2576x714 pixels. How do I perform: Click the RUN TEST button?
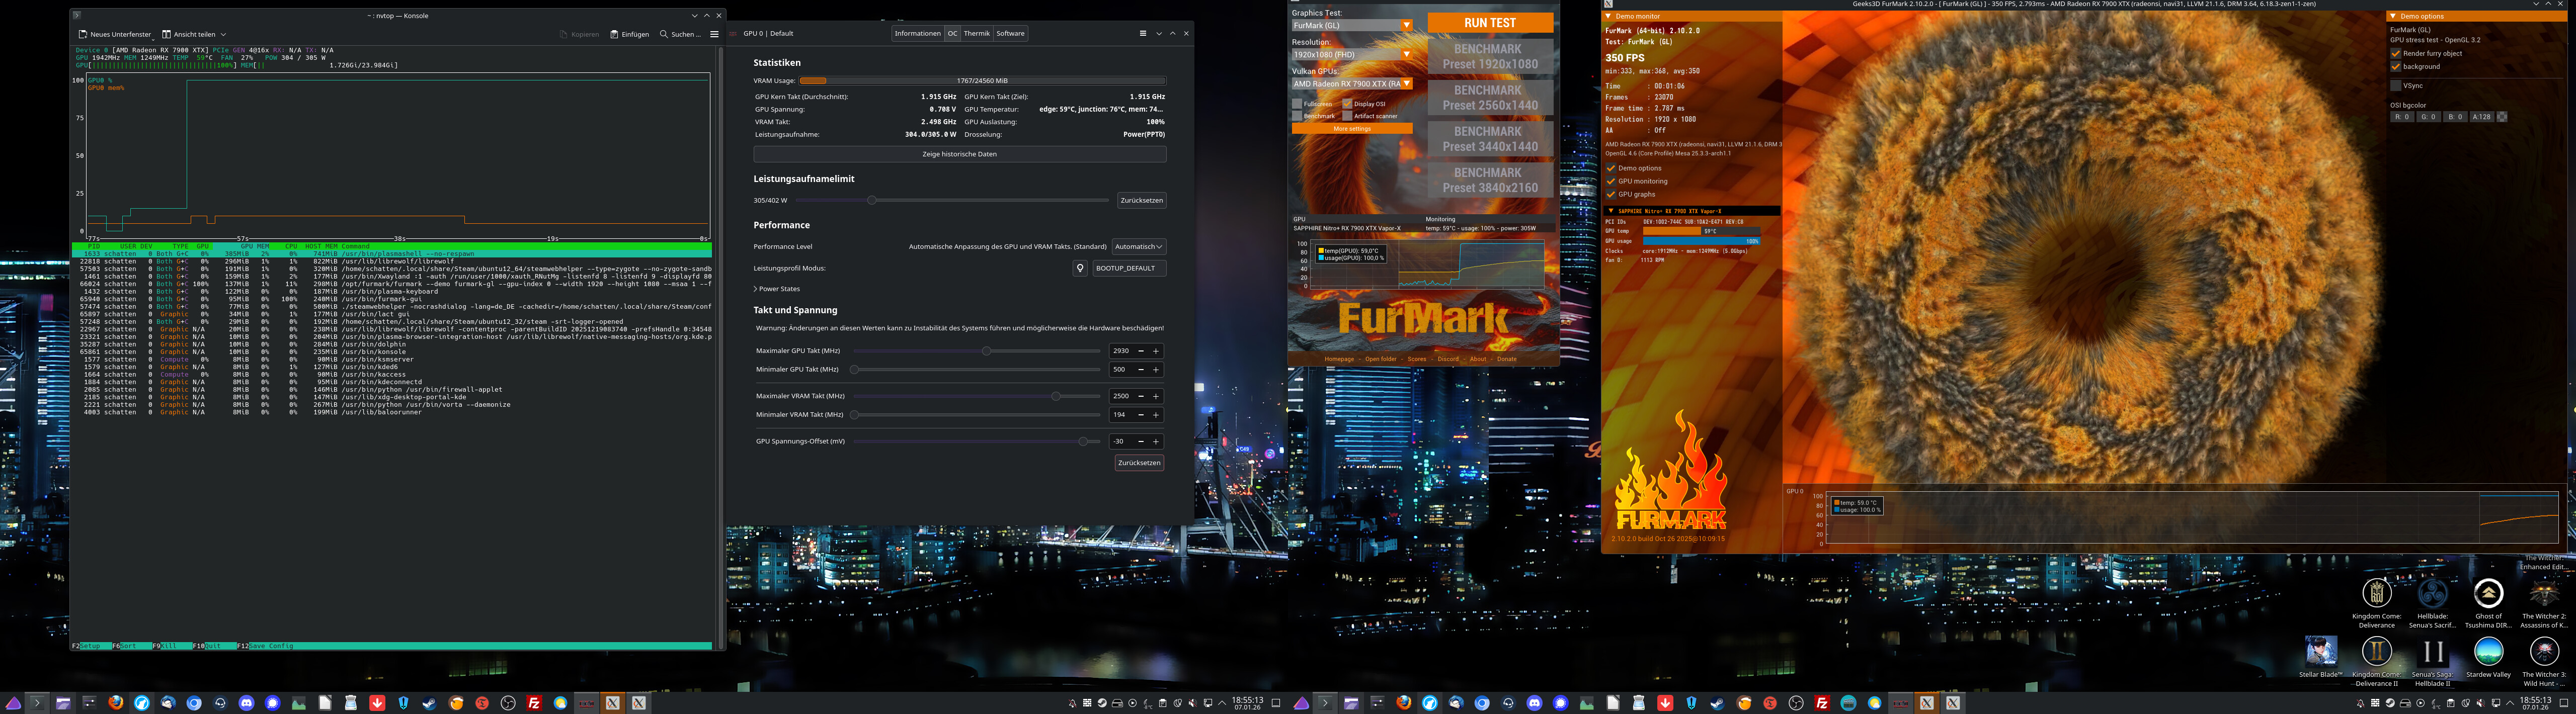coord(1489,22)
